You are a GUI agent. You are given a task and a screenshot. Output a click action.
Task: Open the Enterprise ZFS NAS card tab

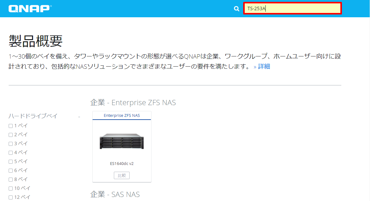click(x=122, y=116)
